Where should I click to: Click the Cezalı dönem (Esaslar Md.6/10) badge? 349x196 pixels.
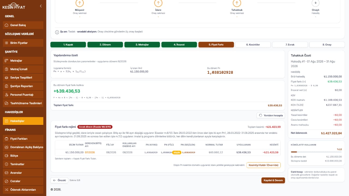[95, 127]
